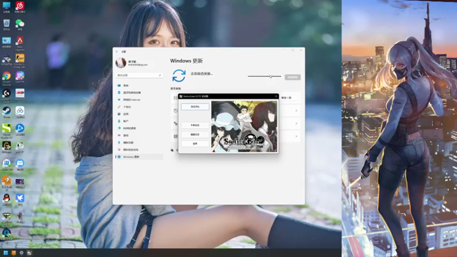Open the winged emblem desktop shortcut

(6, 218)
